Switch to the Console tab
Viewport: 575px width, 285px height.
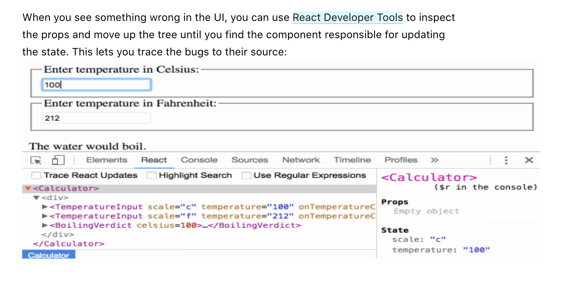199,160
